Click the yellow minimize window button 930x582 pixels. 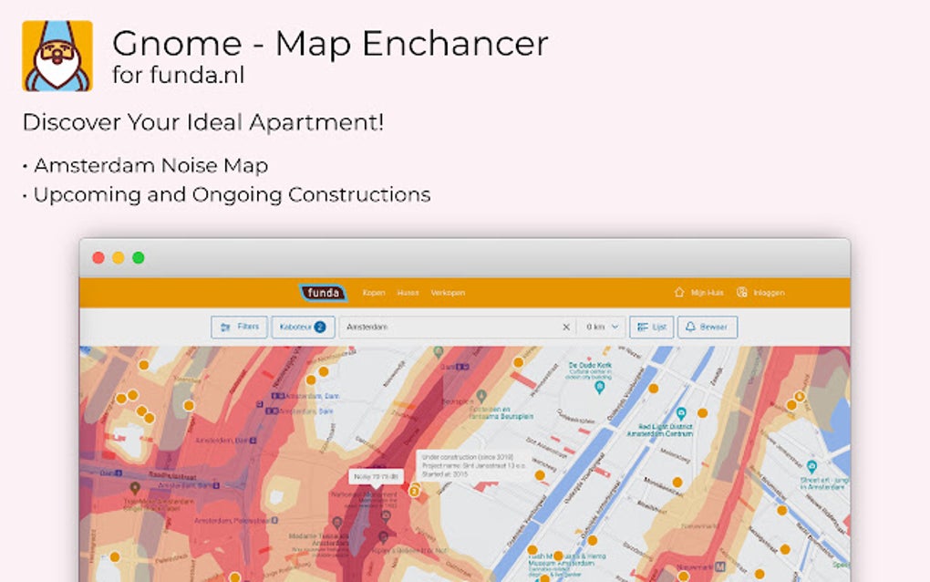click(x=118, y=257)
